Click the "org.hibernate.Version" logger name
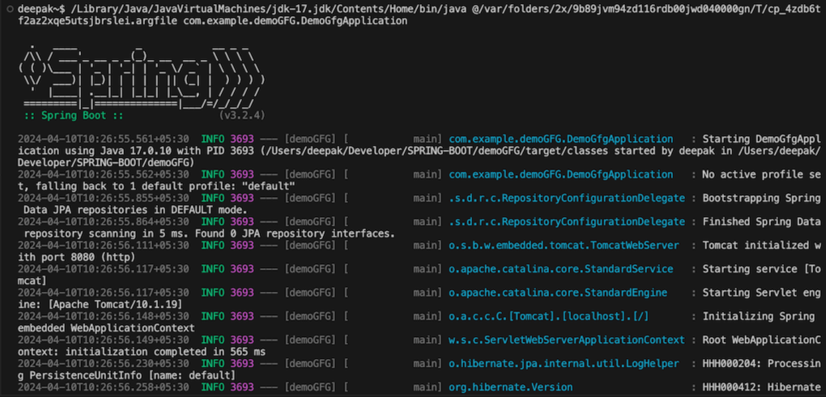 point(510,387)
